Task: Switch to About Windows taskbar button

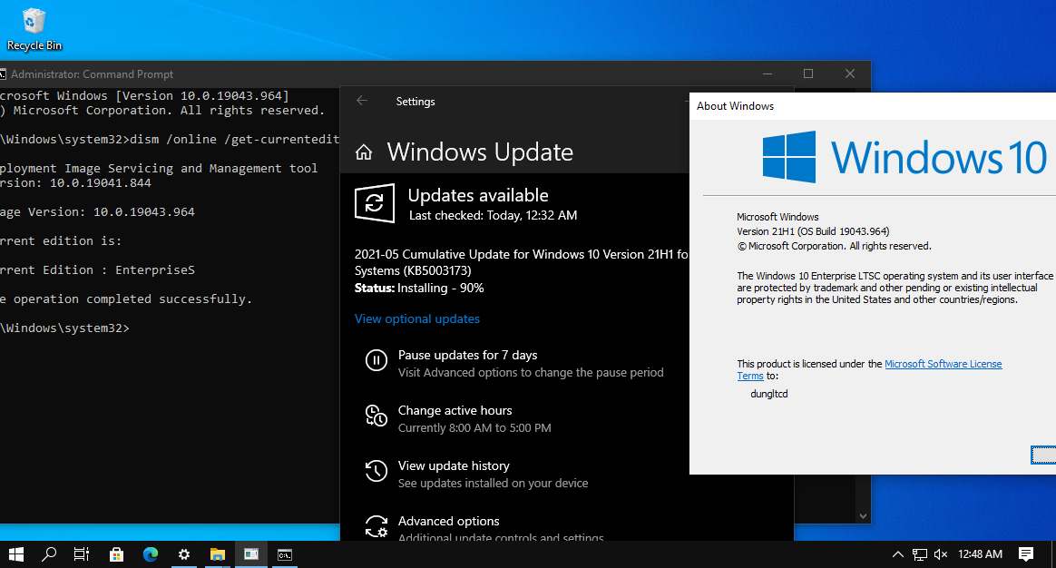Action: pyautogui.click(x=251, y=554)
